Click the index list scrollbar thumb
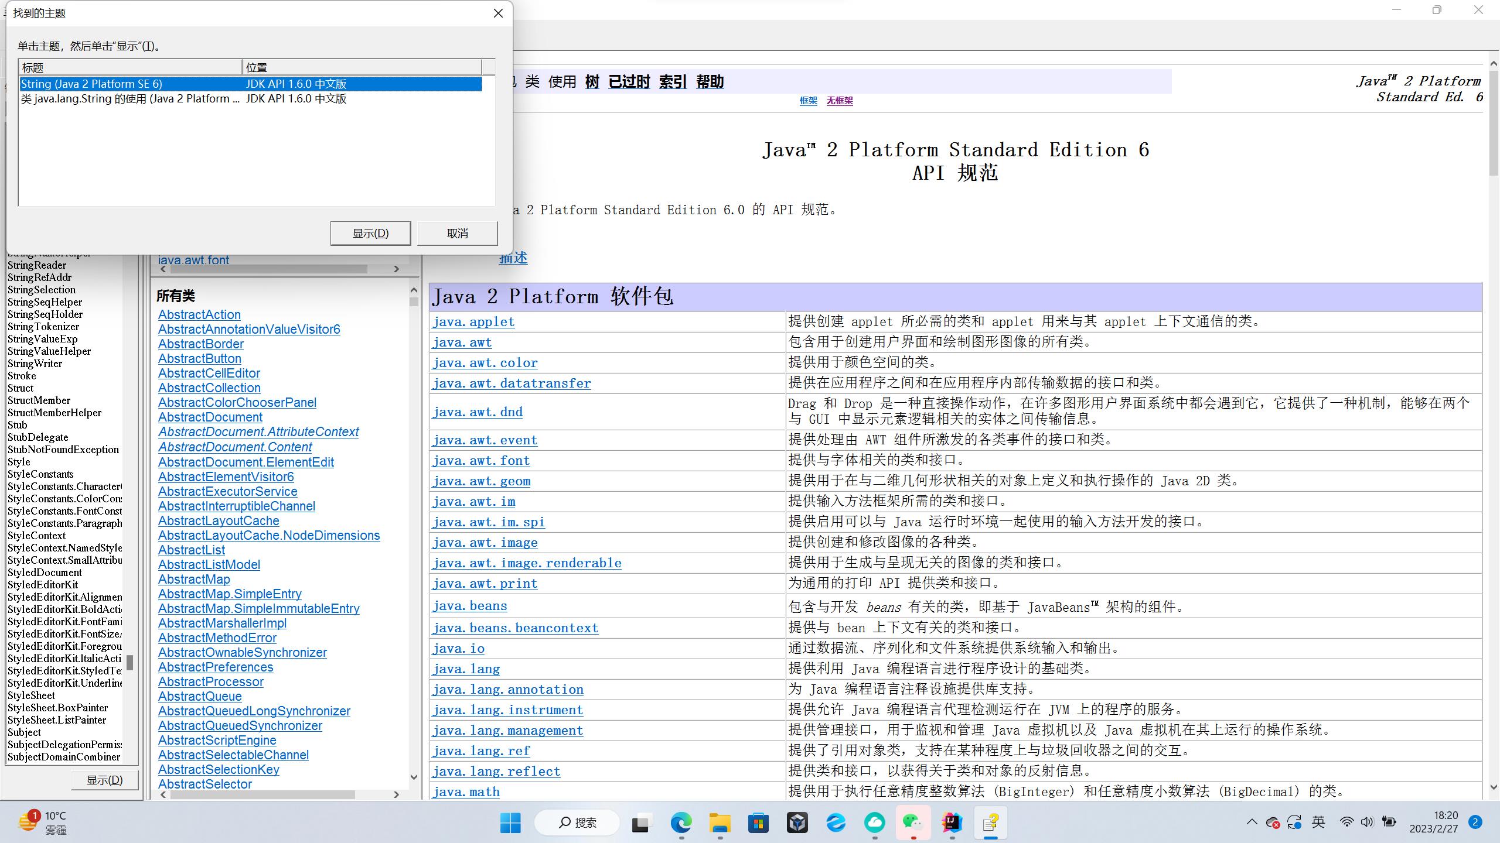1500x843 pixels. pos(129,662)
